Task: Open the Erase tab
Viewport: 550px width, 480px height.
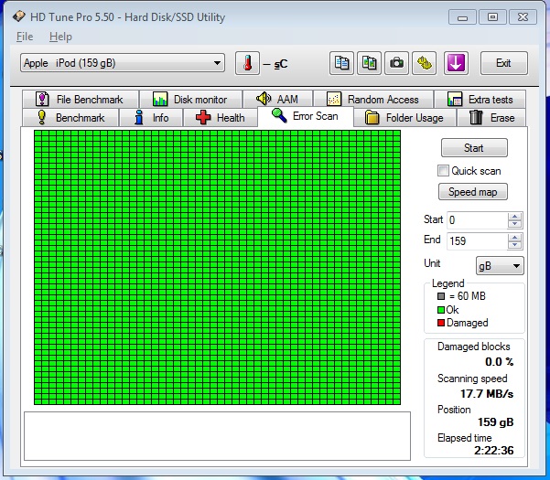Action: (x=491, y=118)
